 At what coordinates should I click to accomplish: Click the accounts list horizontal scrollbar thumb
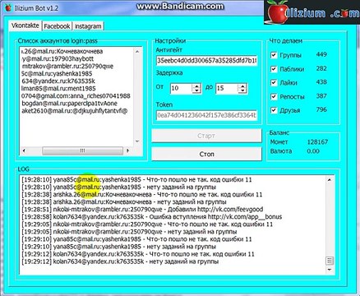point(82,150)
